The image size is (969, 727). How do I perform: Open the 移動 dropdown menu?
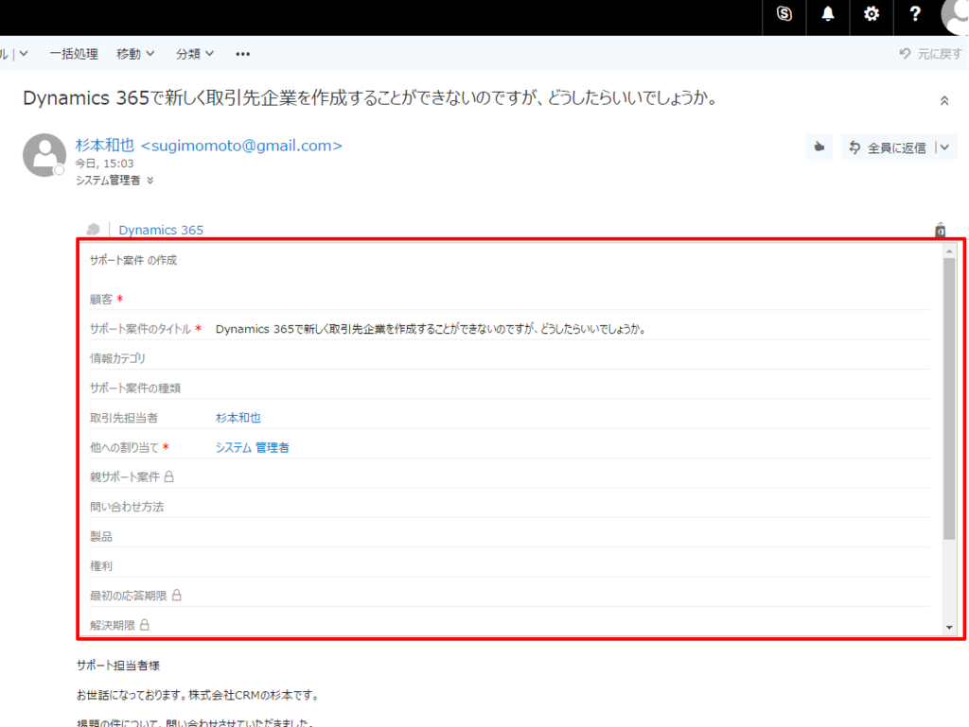pos(135,54)
